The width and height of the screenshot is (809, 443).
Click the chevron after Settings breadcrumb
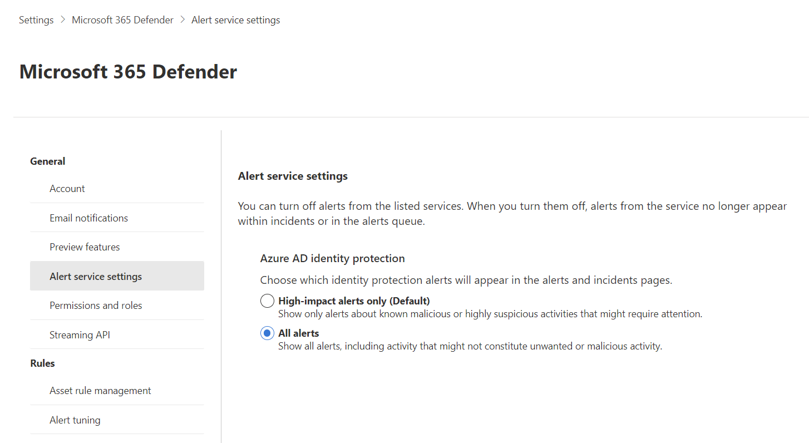[x=62, y=19]
